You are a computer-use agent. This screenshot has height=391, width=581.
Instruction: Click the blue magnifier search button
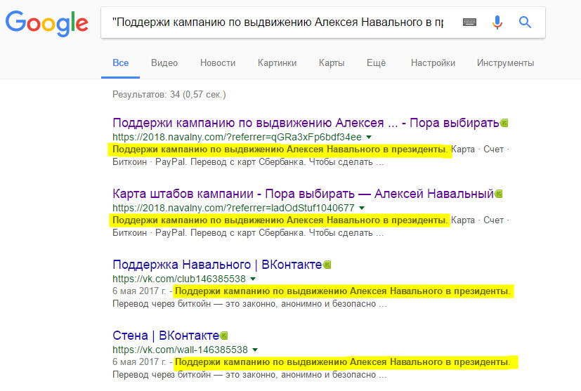525,22
